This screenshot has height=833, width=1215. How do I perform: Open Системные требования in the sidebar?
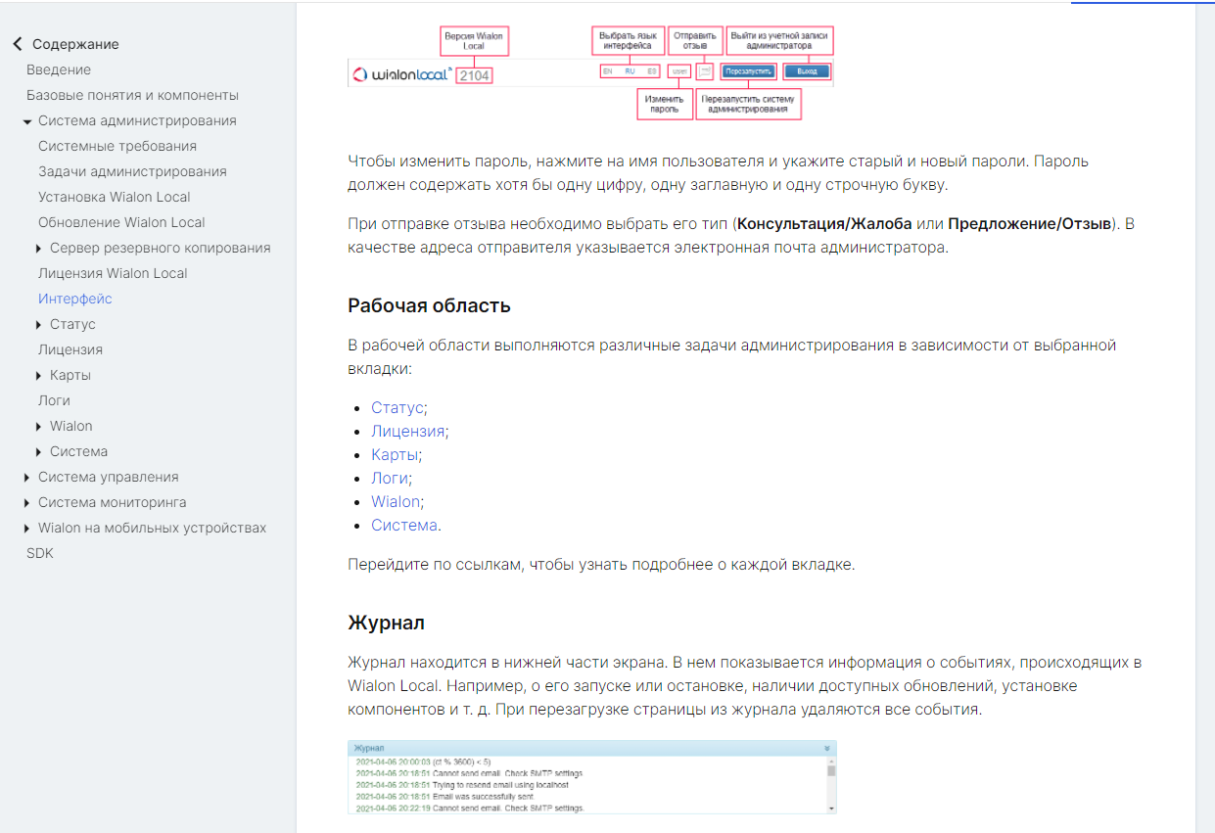click(x=117, y=146)
